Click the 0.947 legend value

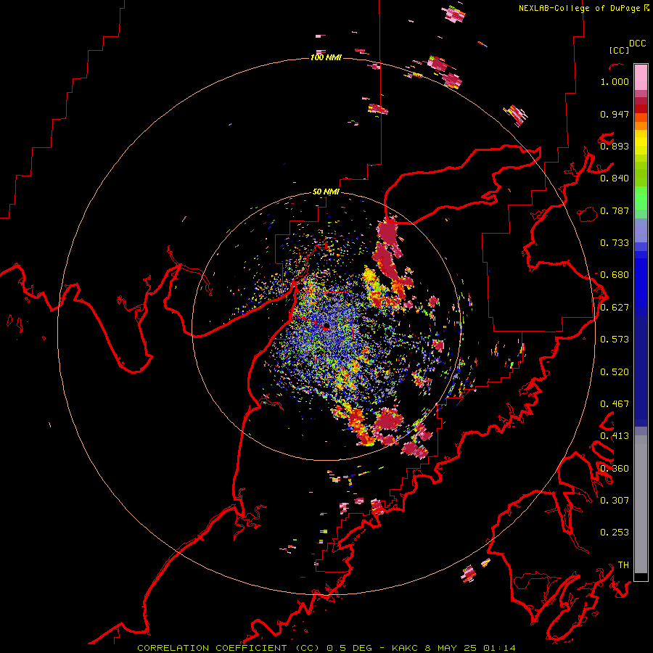[x=615, y=114]
